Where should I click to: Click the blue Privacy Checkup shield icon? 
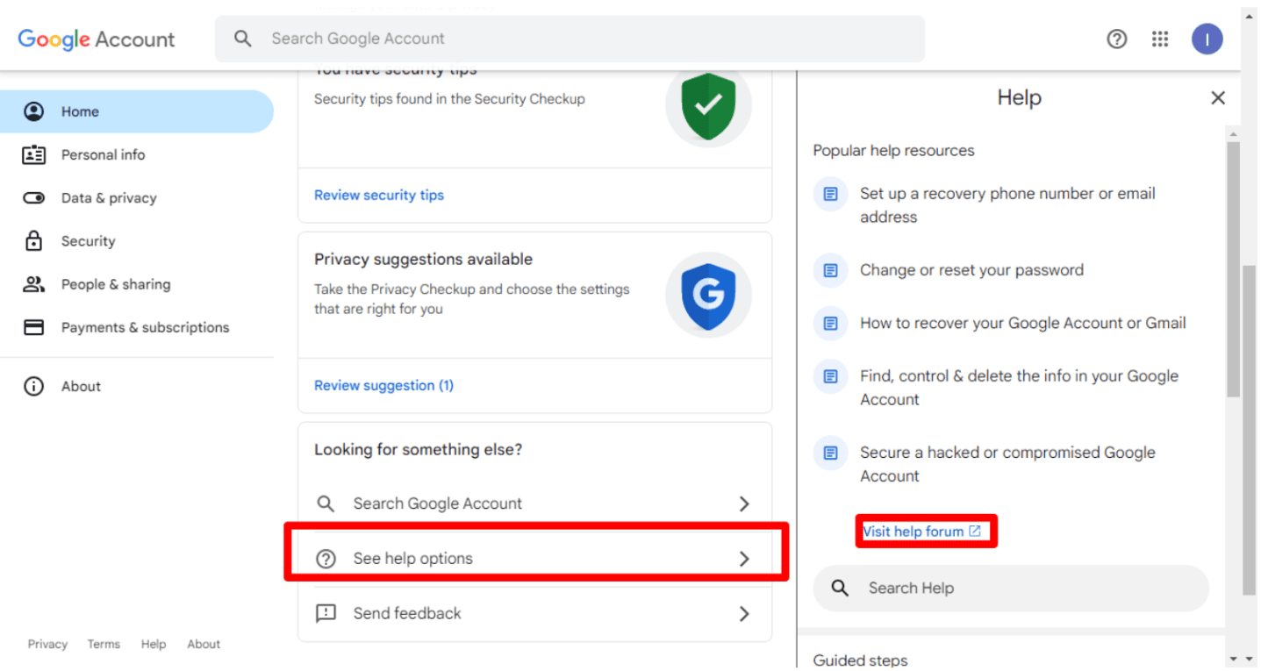(708, 296)
